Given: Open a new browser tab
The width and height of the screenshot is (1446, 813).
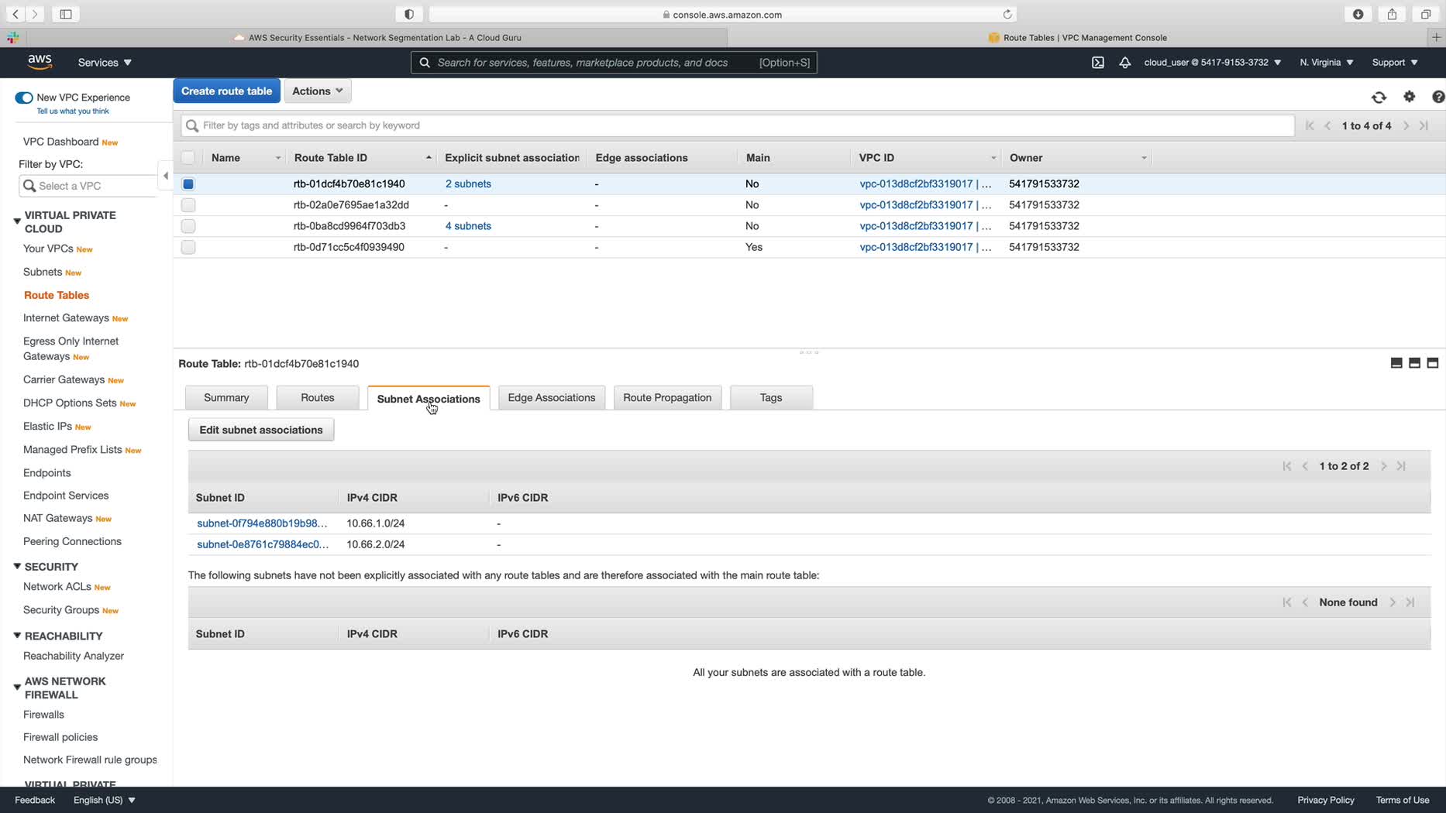Looking at the screenshot, I should (1436, 37).
